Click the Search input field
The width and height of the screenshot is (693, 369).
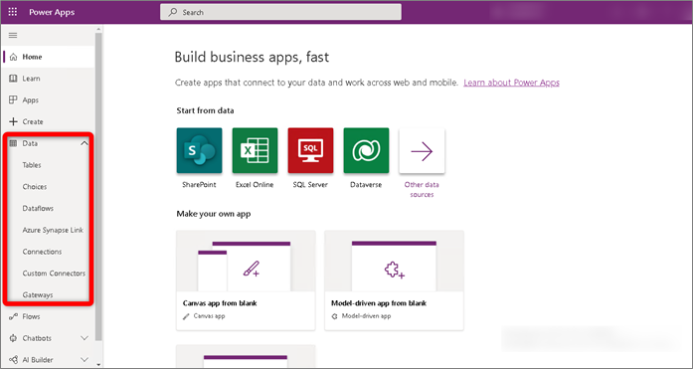tap(280, 12)
